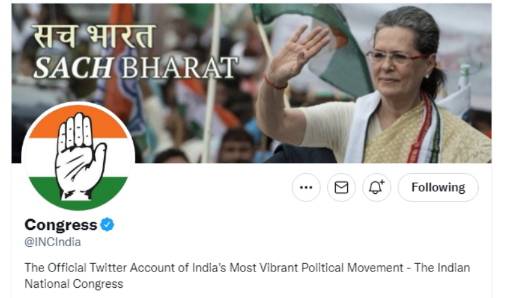This screenshot has height=298, width=506.
Task: Click the waving raised hand in banner
Action: click(296, 56)
